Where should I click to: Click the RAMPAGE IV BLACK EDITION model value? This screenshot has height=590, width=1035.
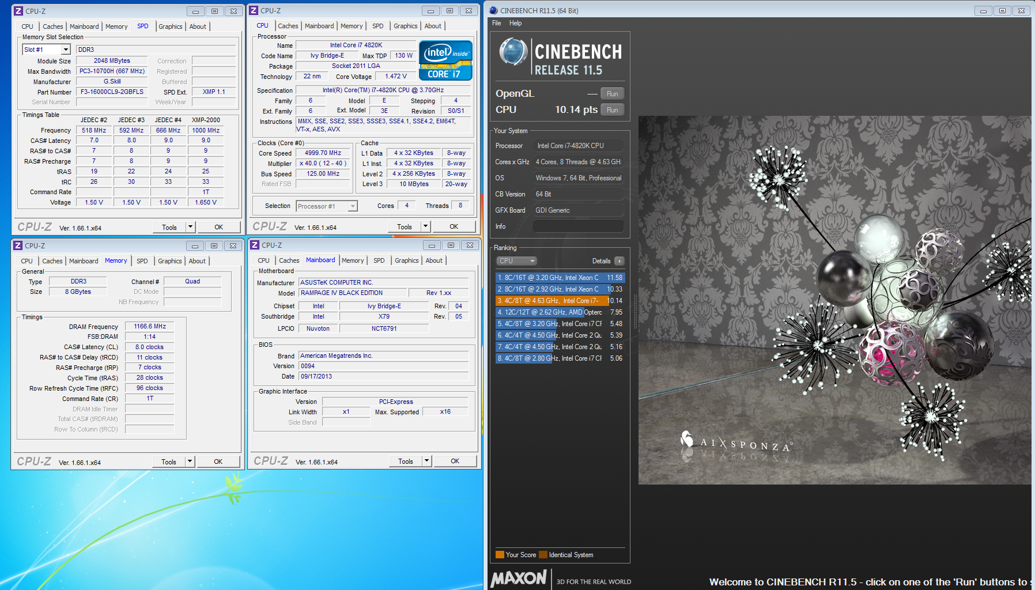[353, 293]
